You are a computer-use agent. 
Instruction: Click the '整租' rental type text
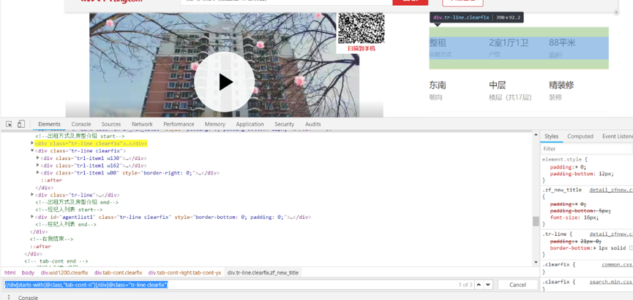pyautogui.click(x=438, y=42)
